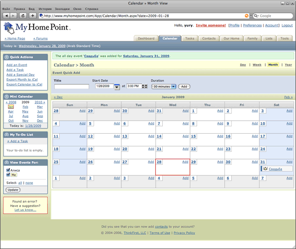
Task: Click Add a Task quick action link
Action: point(15,70)
